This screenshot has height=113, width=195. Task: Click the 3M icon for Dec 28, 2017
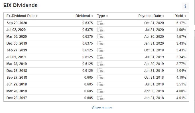(x=100, y=98)
